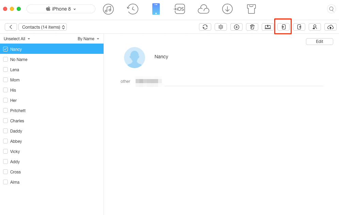
Task: Click the transfer to device button
Action: click(283, 27)
